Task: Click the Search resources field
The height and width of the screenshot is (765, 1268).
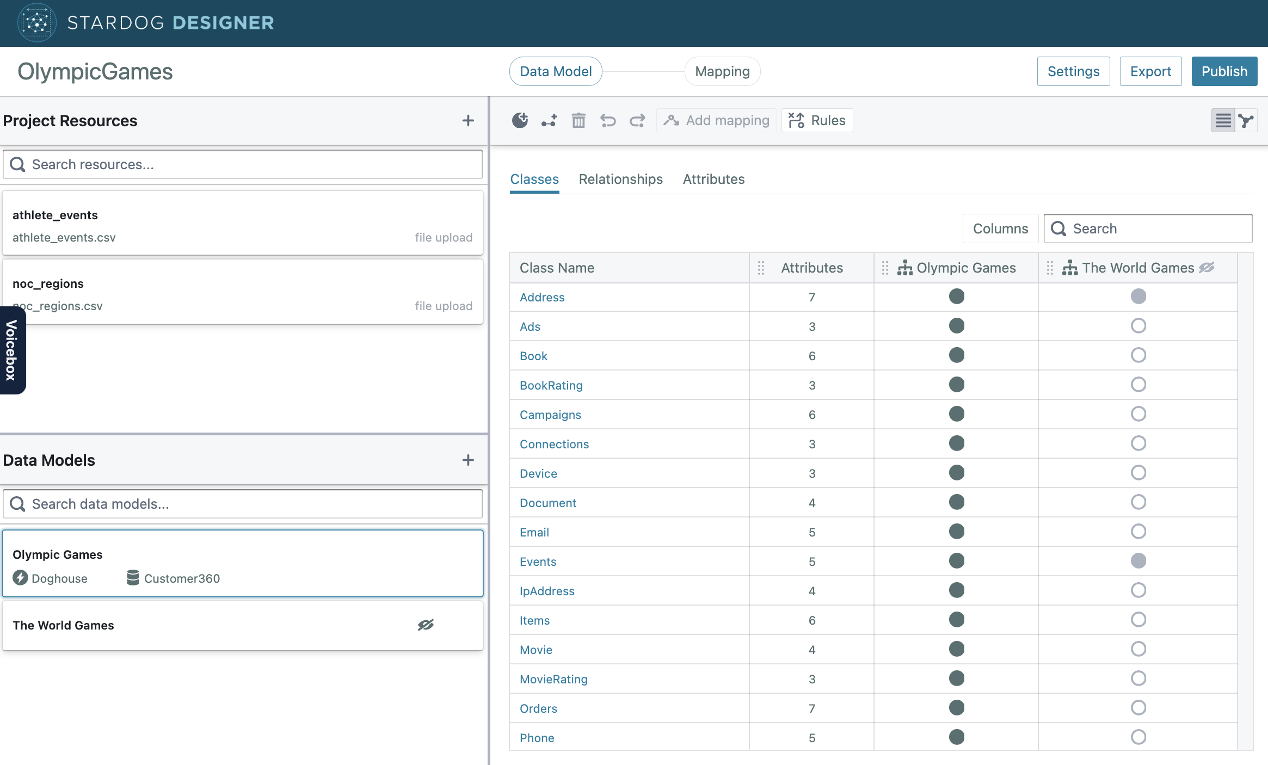Action: (x=243, y=164)
